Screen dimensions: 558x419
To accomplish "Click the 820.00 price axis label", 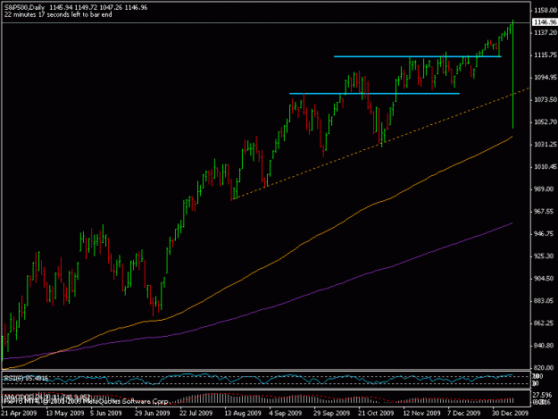I will (544, 367).
